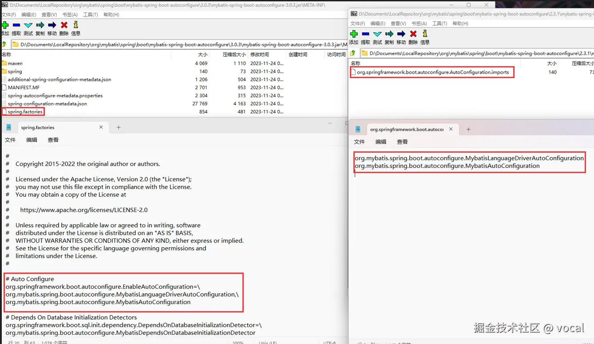Open 帮助(H) menu in right 7-Zip window
594x344 pixels.
460,24
